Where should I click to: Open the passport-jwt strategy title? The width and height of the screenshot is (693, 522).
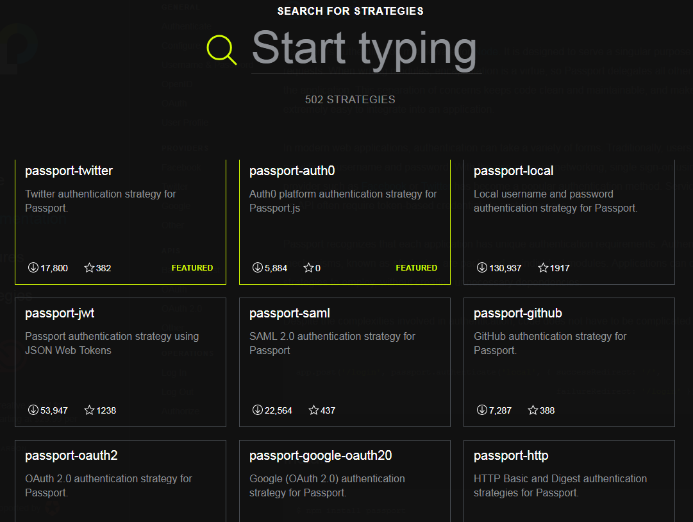point(60,313)
